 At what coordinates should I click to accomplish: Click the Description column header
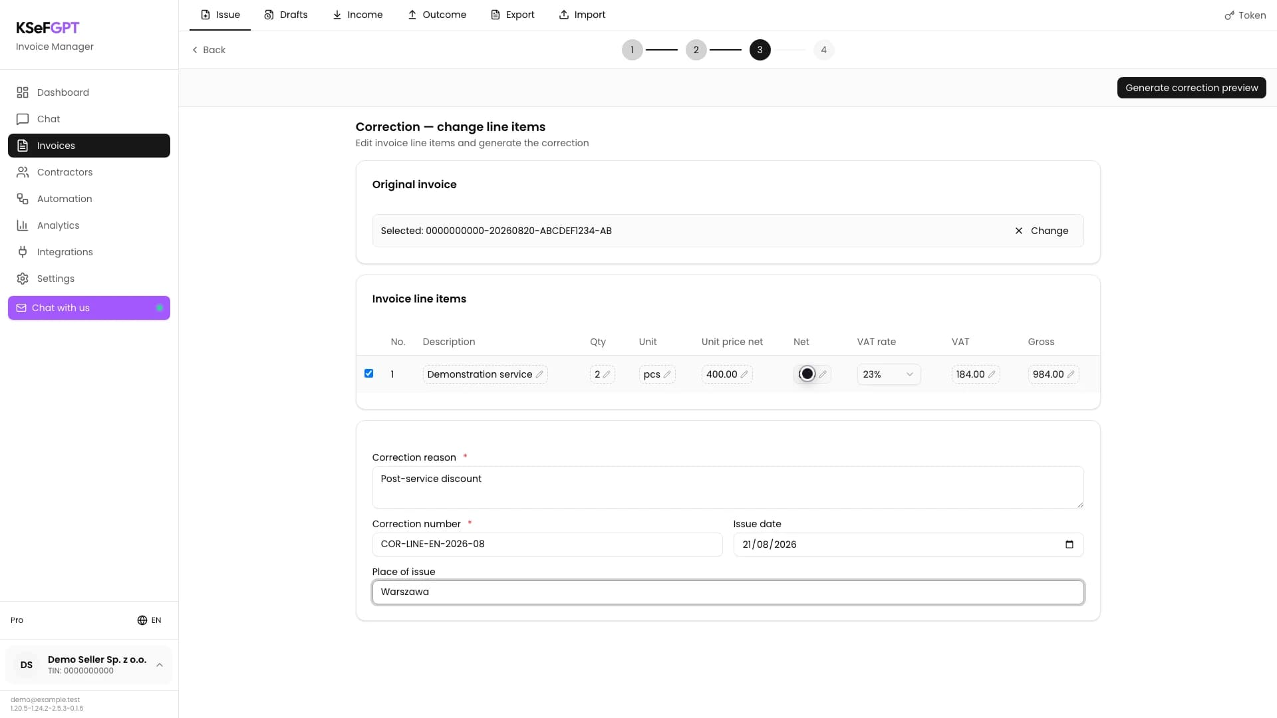pos(449,342)
